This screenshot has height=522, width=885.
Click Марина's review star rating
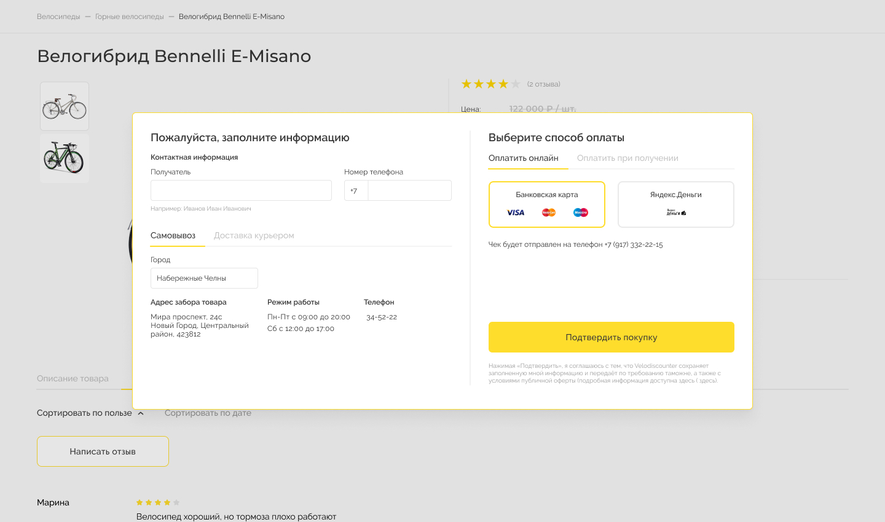[x=158, y=502]
